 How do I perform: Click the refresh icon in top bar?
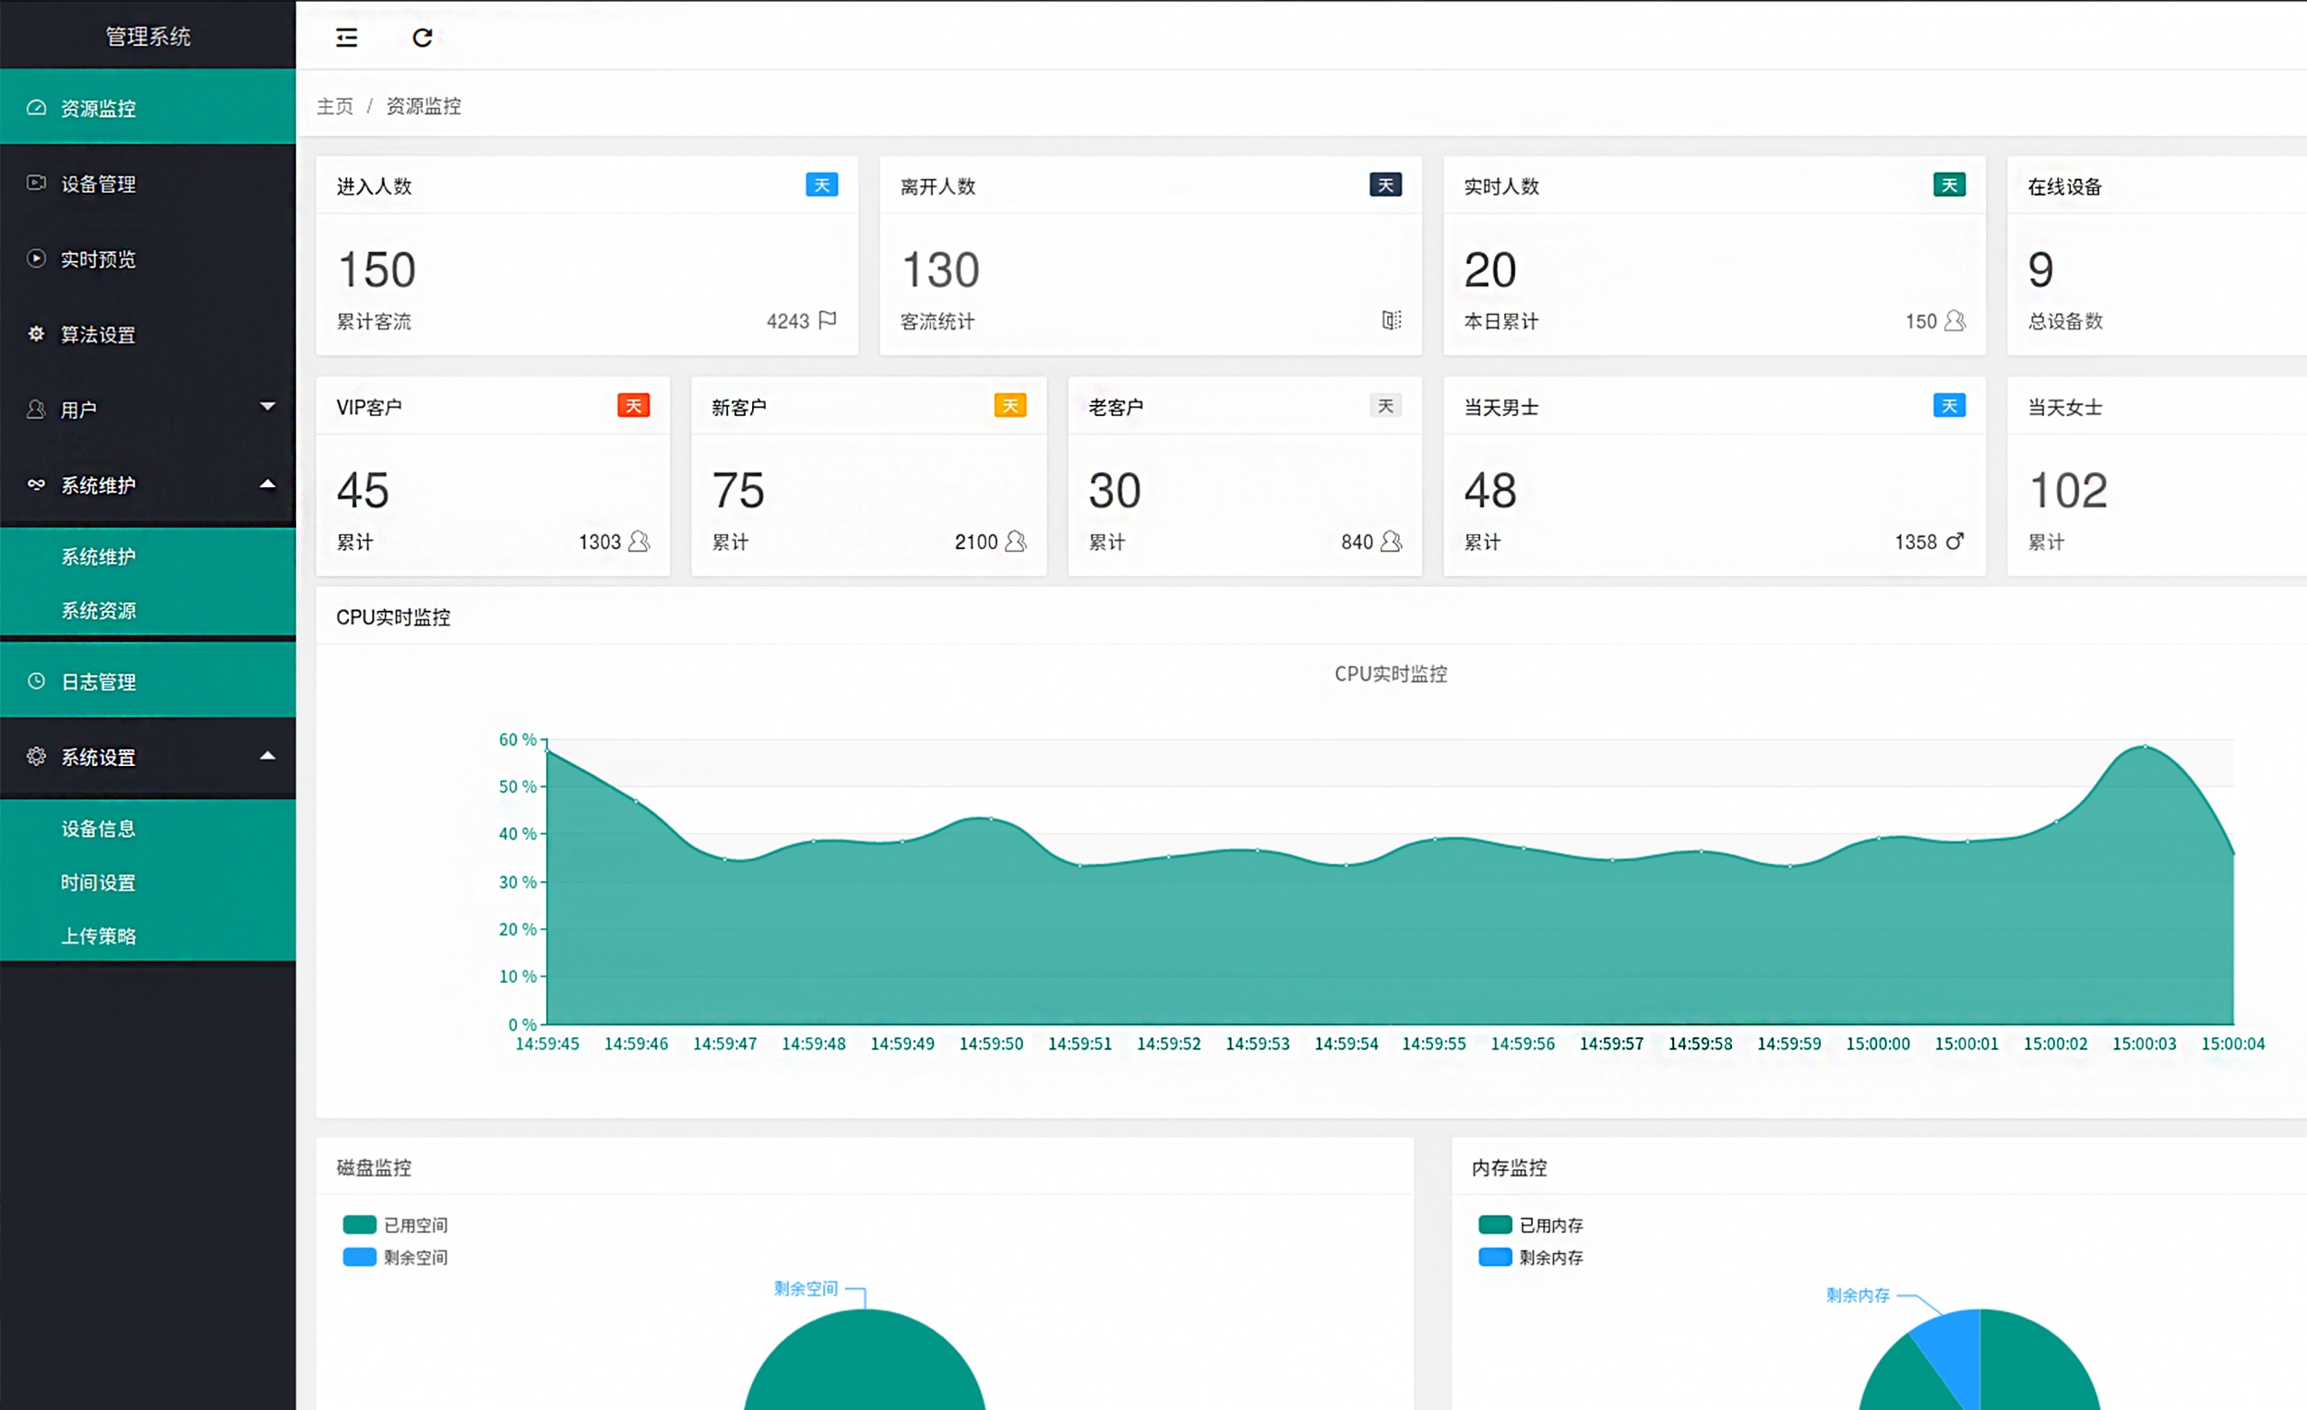[423, 38]
